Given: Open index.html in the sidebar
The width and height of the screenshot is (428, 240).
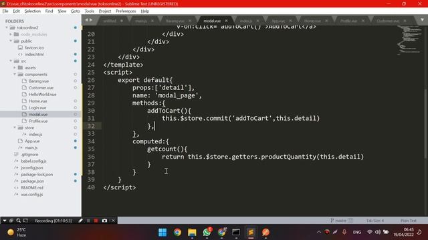Looking at the screenshot, I should (x=34, y=55).
